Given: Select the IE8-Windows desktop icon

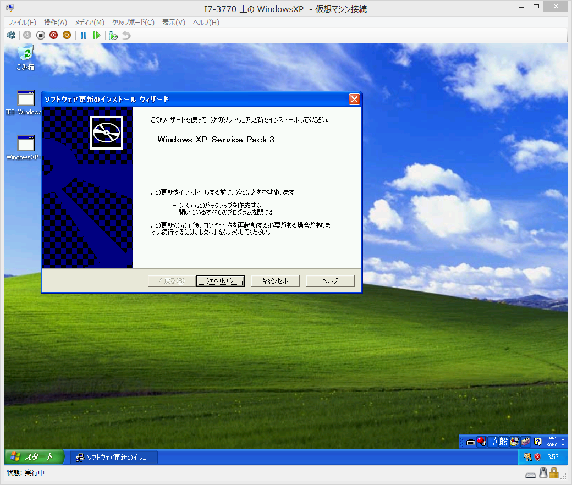Looking at the screenshot, I should click(23, 103).
